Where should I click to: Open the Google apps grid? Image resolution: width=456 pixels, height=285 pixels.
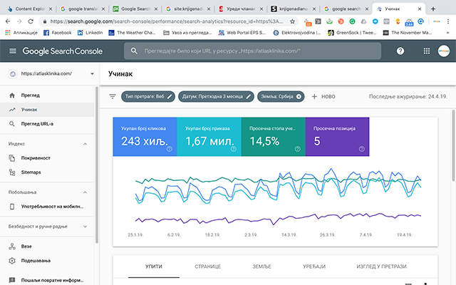426,51
